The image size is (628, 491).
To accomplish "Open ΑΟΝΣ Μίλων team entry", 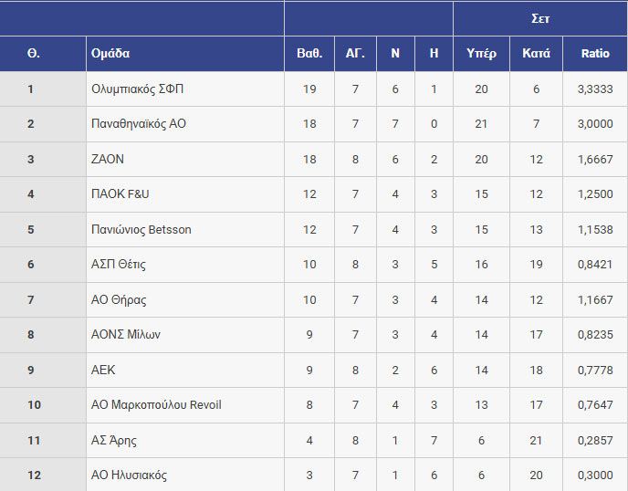I will (x=126, y=335).
